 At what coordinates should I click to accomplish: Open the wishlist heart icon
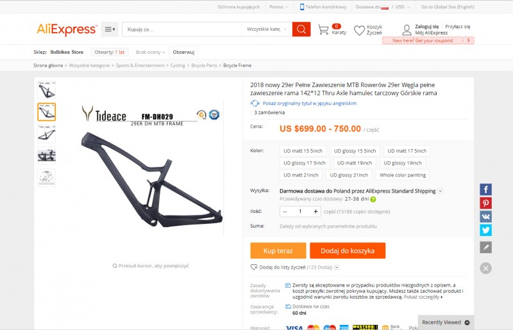point(359,30)
